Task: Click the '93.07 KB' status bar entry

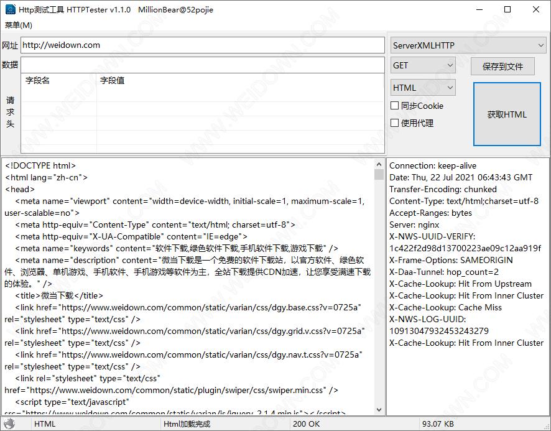Action: (x=438, y=424)
